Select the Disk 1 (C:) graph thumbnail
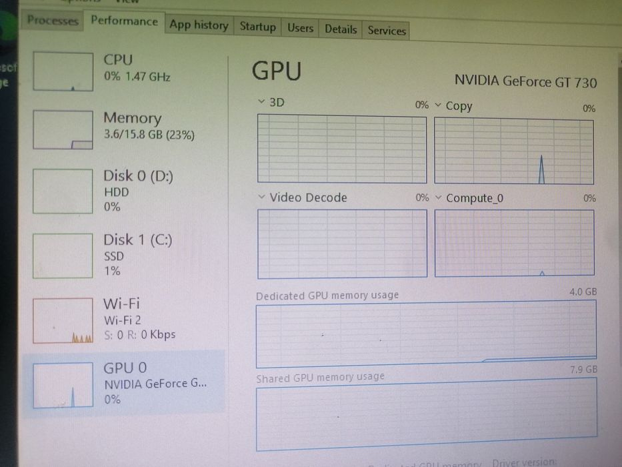 (x=63, y=256)
